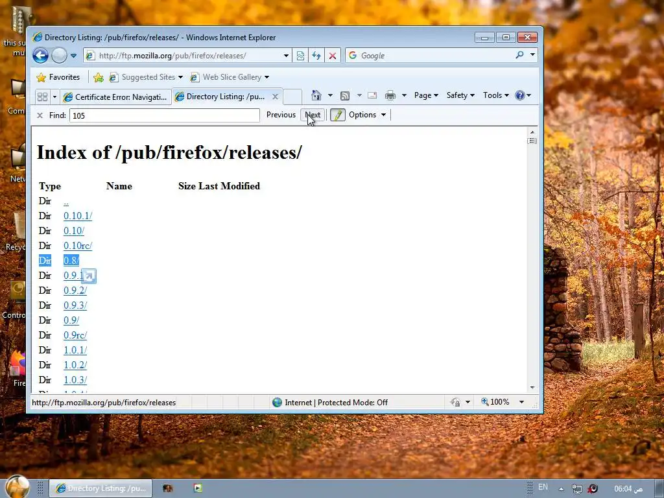Go back with the blue Back arrow
This screenshot has height=498, width=664.
[x=41, y=56]
